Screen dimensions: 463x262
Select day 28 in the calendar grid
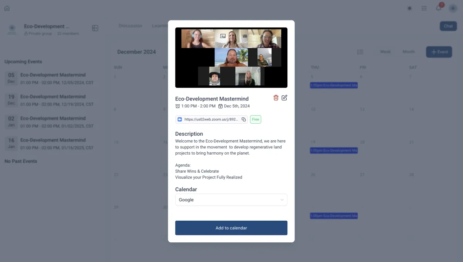pyautogui.click(x=412, y=175)
